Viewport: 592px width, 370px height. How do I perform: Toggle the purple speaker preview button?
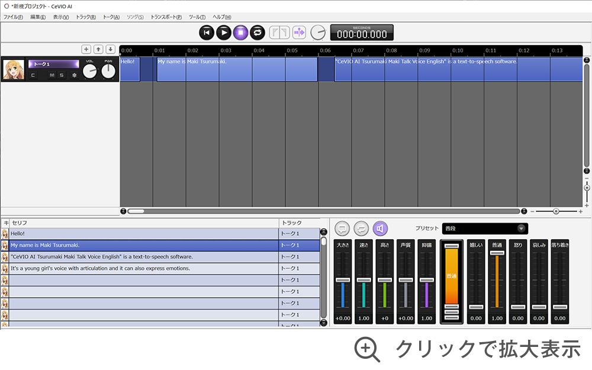(x=380, y=229)
